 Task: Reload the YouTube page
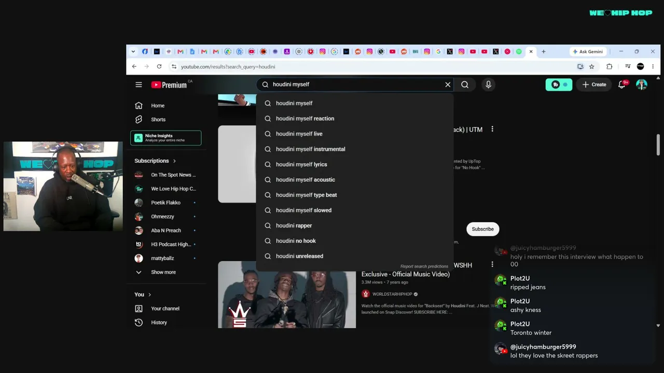pyautogui.click(x=159, y=66)
